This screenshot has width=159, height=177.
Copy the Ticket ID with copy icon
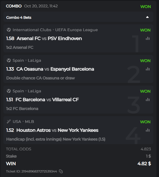coord(61,171)
